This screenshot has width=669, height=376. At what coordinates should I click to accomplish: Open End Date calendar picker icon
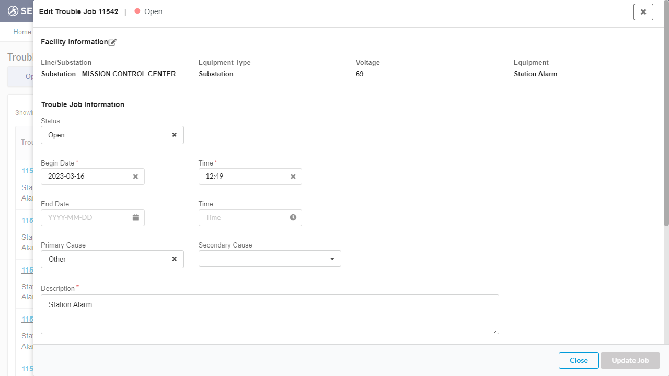pos(135,217)
